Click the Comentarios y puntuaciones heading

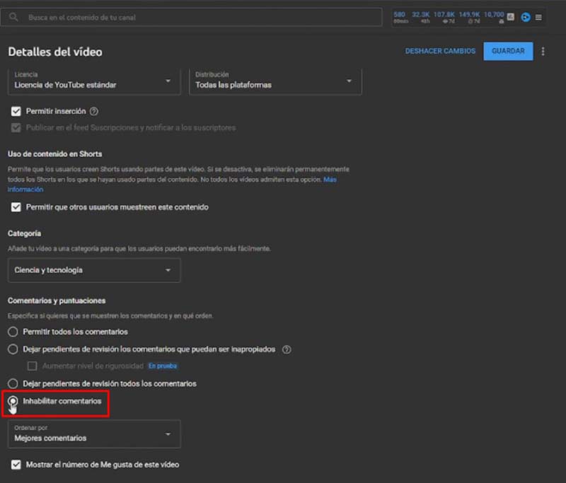point(57,301)
